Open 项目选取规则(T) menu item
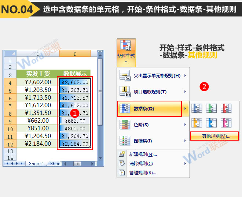 [x=153, y=92]
